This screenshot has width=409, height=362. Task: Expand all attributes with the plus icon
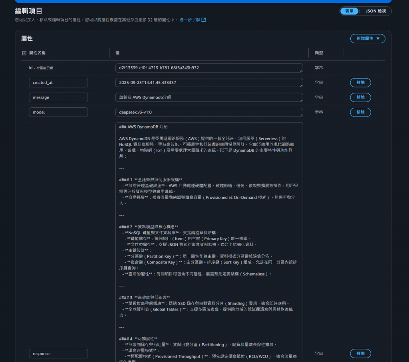point(24,53)
